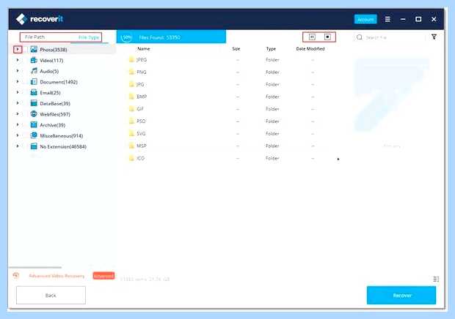
Task: Expand the Webfiles(597) tree node
Action: point(18,114)
